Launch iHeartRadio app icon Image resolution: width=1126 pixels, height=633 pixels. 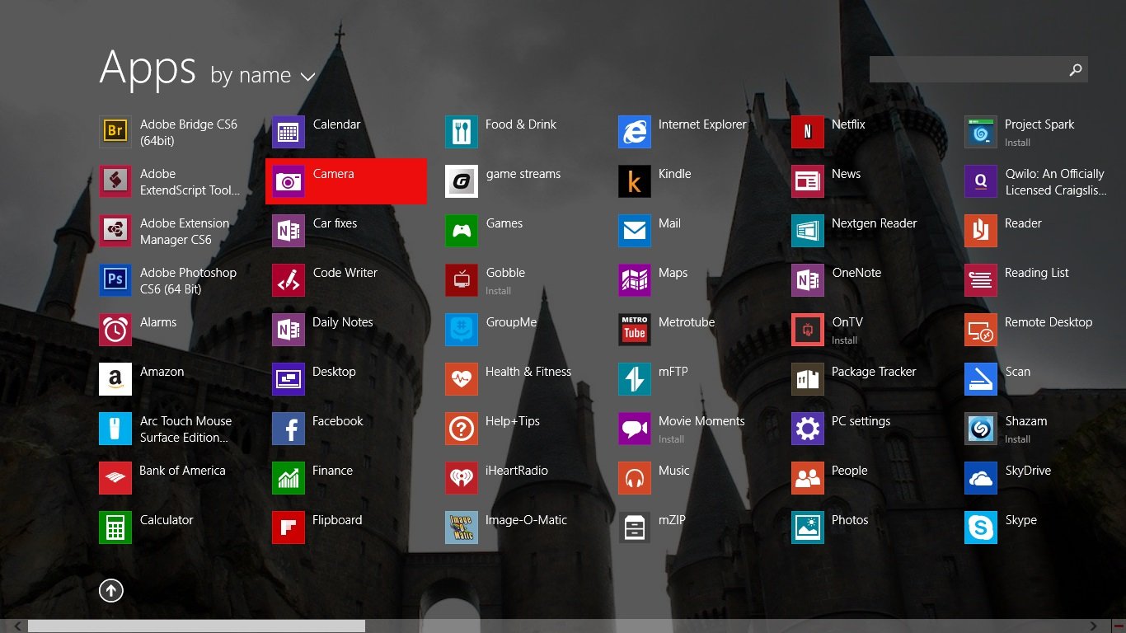462,478
